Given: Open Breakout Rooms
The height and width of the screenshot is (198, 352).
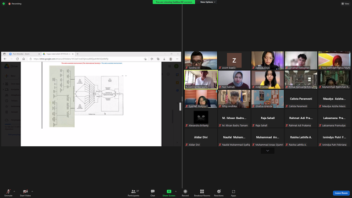Looking at the screenshot, I should coord(202,193).
